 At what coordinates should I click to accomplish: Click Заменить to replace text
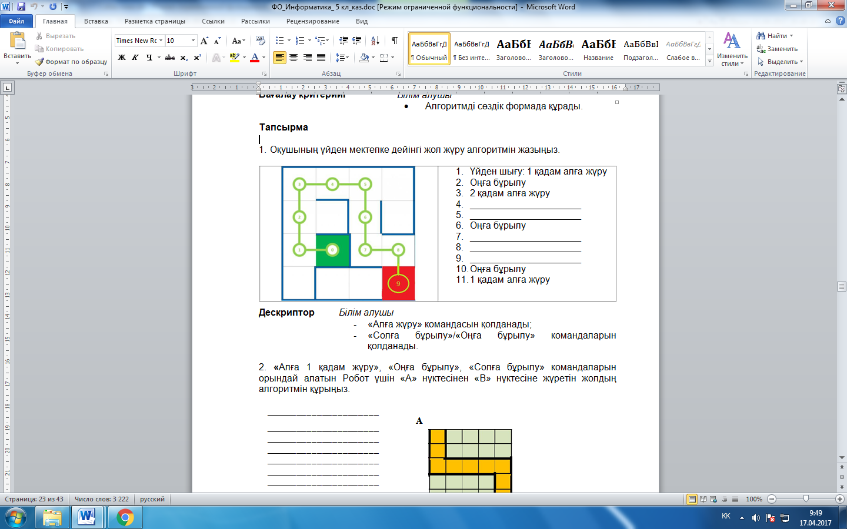tap(777, 49)
